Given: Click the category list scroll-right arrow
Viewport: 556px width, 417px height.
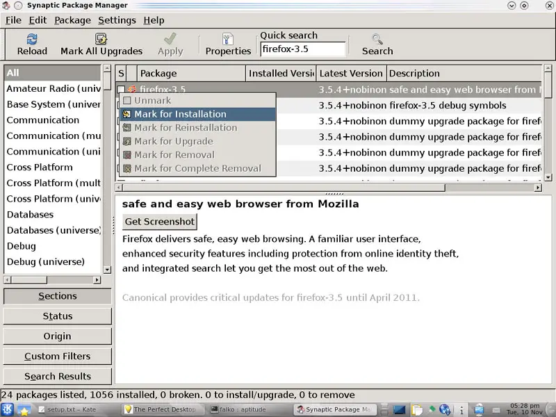Looking at the screenshot, I should 97,280.
